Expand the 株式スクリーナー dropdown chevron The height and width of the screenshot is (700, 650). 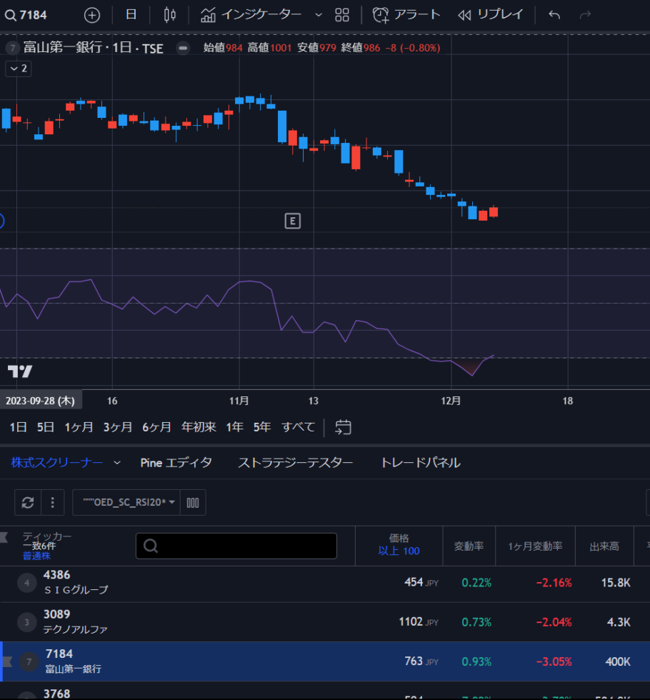117,463
